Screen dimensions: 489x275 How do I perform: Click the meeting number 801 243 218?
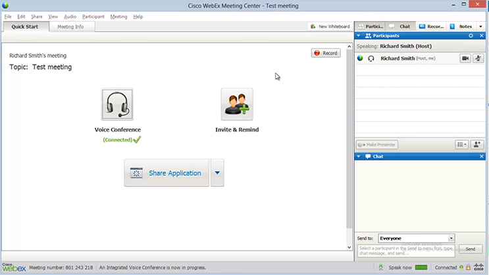click(x=61, y=268)
